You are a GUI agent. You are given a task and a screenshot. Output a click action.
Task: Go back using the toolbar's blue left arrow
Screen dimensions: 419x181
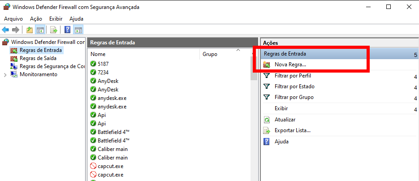[x=5, y=30]
